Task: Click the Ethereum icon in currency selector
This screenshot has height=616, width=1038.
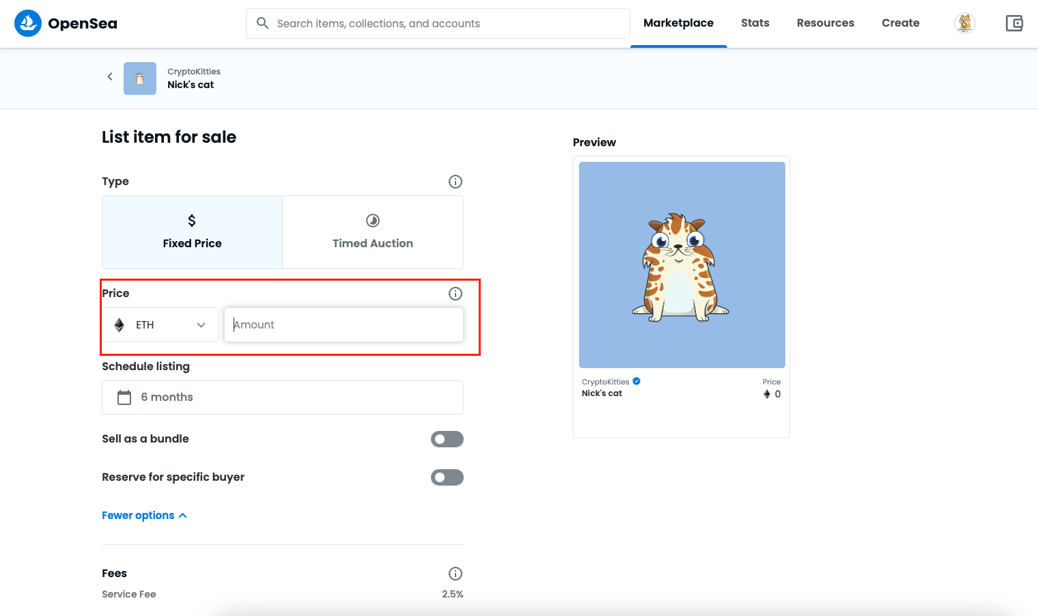Action: (120, 325)
